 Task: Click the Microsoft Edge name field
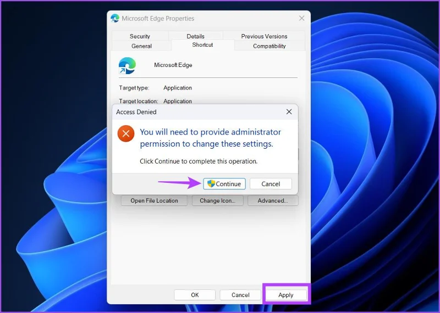click(x=173, y=65)
